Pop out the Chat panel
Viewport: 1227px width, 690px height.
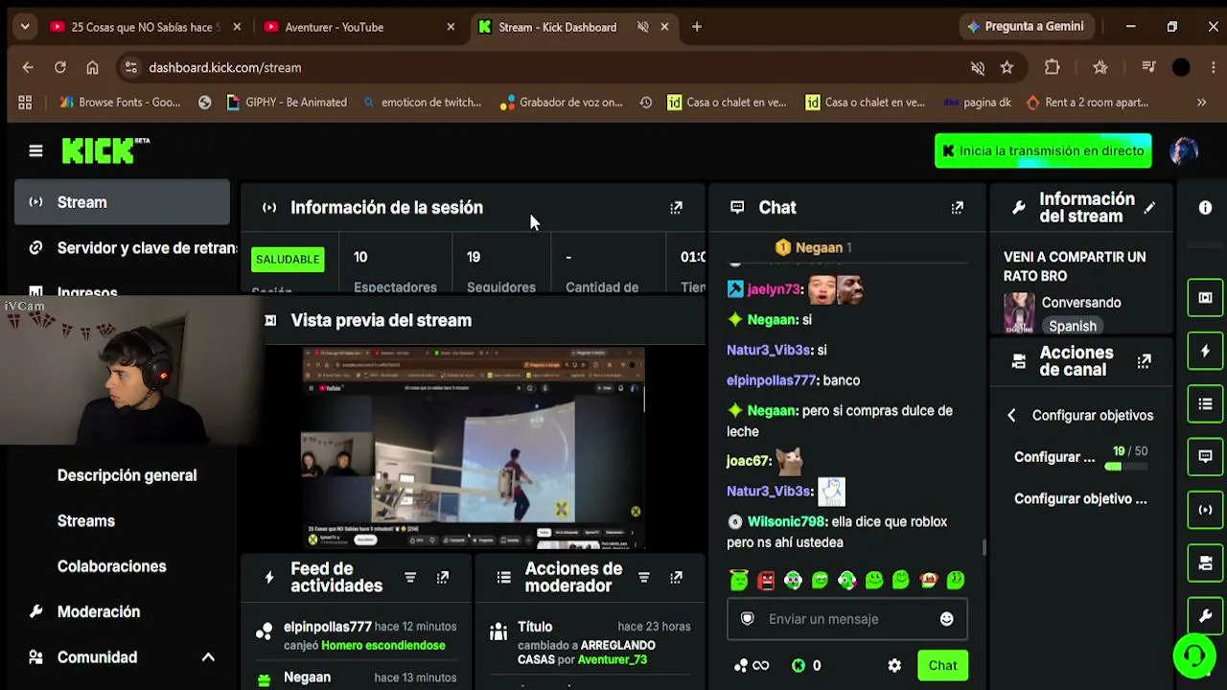pyautogui.click(x=957, y=207)
